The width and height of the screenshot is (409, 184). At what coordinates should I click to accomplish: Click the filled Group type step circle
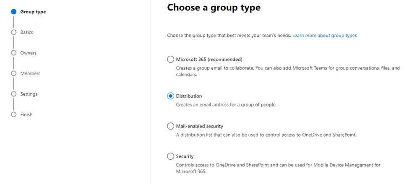(x=13, y=12)
